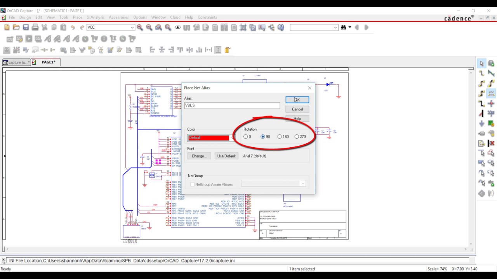This screenshot has height=279, width=497.
Task: Click the horizontal scrollbar's right arrow
Action: pos(466,250)
